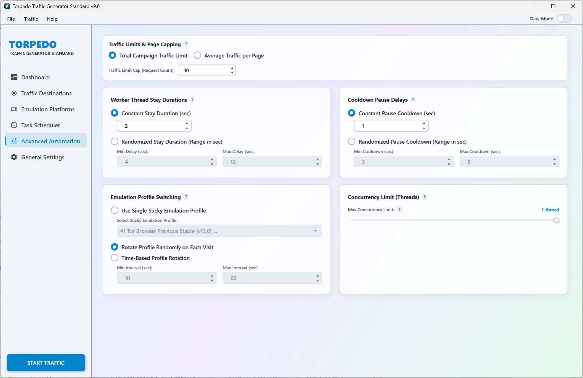The width and height of the screenshot is (583, 378).
Task: Click the Task Scheduler clock icon
Action: 14,125
